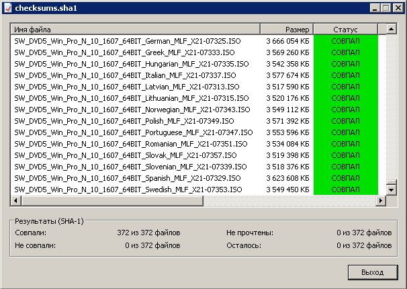The image size is (407, 289).
Task: Click СОВПАЛ status of German ISO row
Action: pos(345,41)
